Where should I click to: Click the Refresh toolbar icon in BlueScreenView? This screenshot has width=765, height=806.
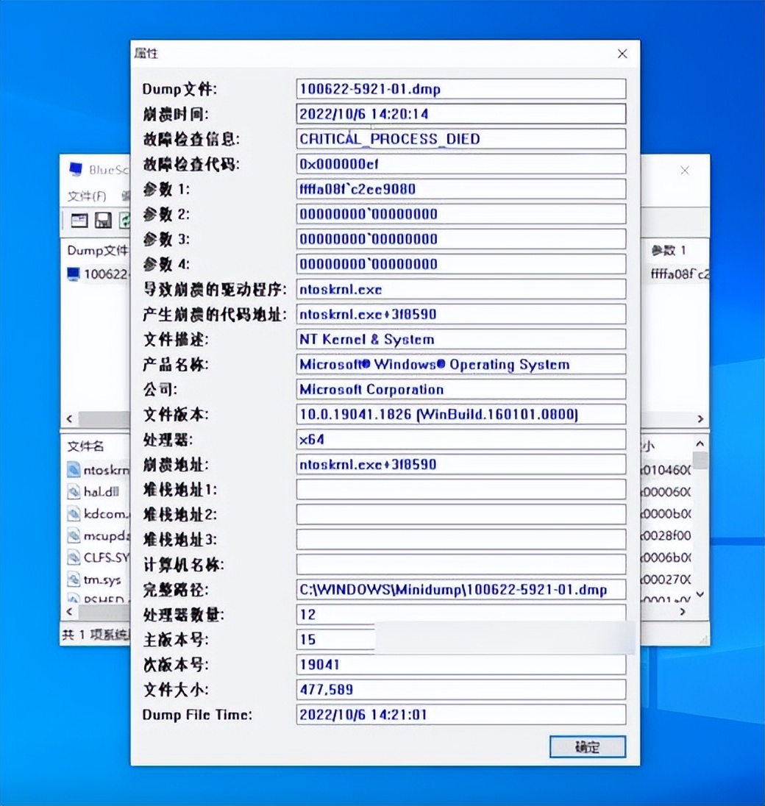(x=124, y=220)
